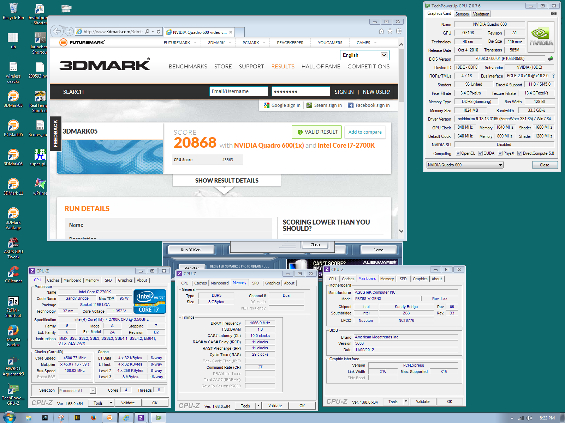Screen dimensions: 565x423
Task: Open 3DMark 11 desktop shortcut
Action: [13, 187]
